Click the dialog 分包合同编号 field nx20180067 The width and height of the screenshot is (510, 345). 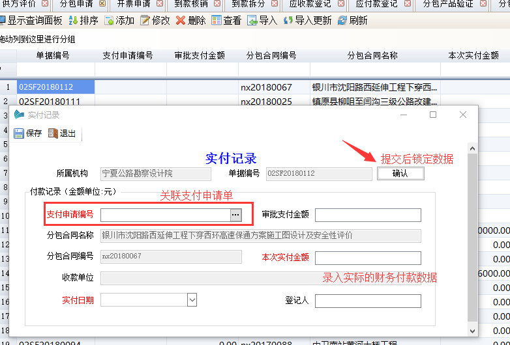pos(171,256)
